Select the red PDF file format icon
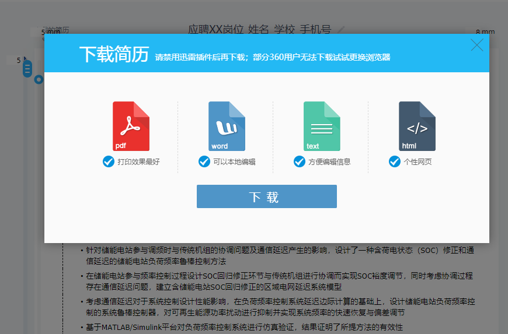Image resolution: width=508 pixels, height=334 pixels. (131, 126)
